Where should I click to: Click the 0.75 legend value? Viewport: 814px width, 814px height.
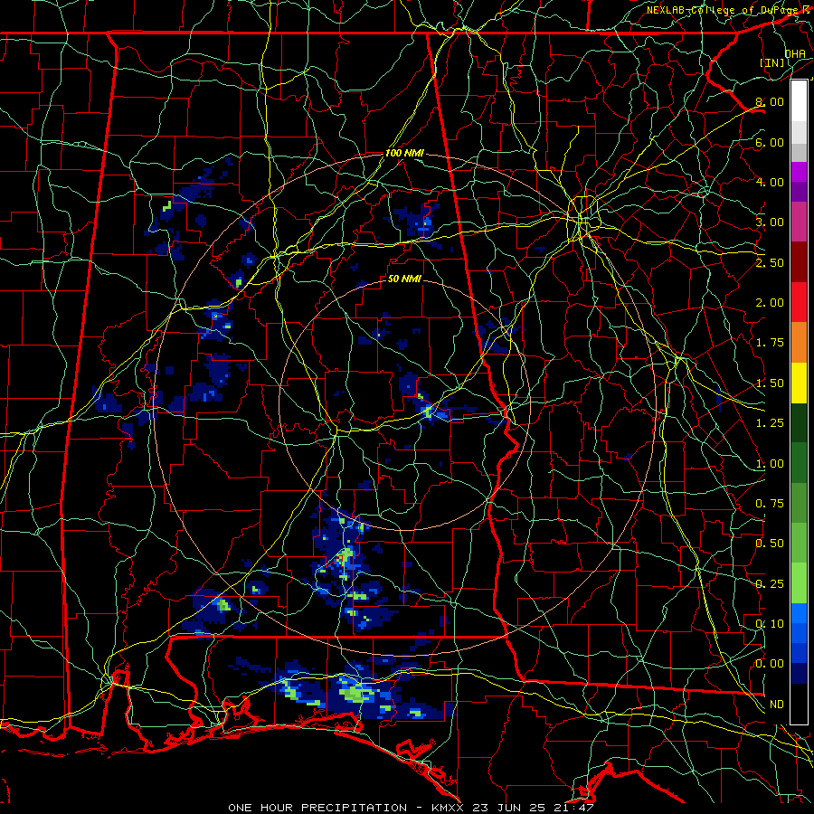click(770, 504)
